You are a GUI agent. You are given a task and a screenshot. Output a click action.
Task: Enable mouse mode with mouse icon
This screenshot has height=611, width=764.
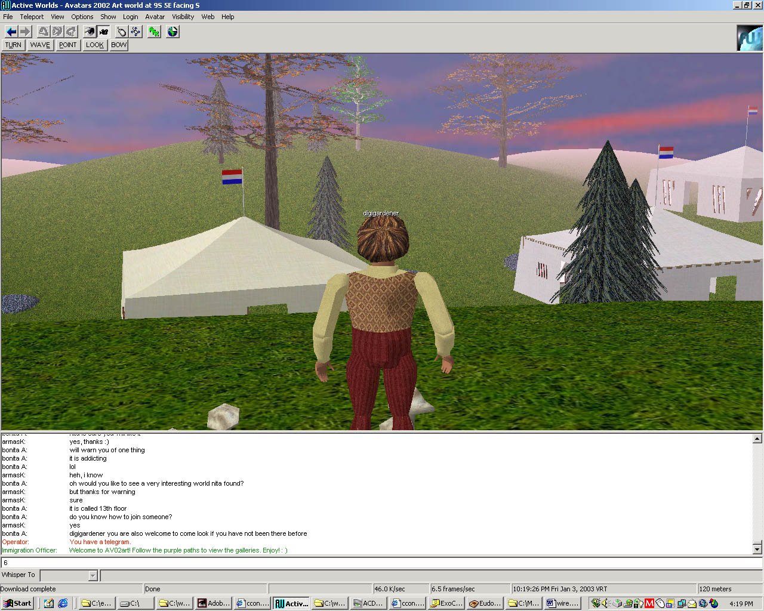(122, 32)
